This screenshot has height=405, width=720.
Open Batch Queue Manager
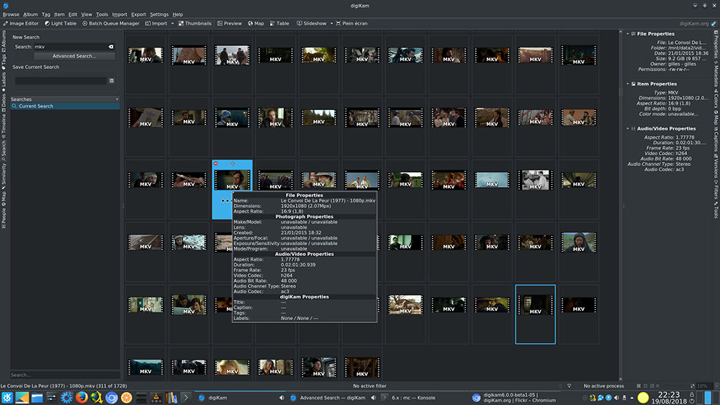tap(111, 23)
